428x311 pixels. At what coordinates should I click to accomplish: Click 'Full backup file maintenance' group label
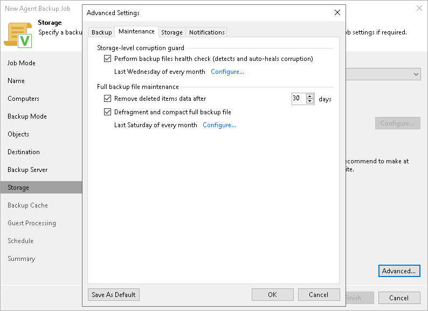tap(138, 87)
